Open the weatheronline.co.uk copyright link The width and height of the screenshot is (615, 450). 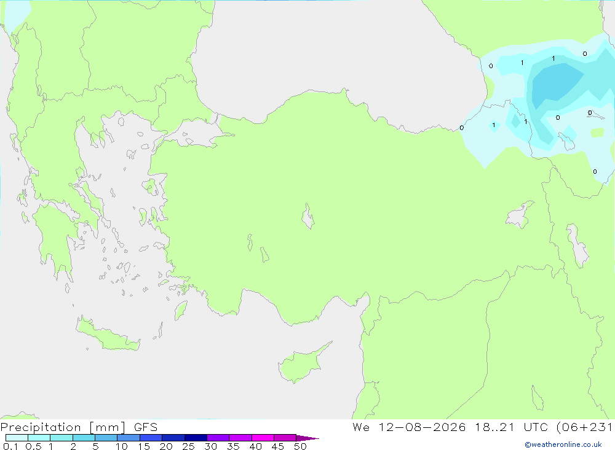[x=563, y=444]
